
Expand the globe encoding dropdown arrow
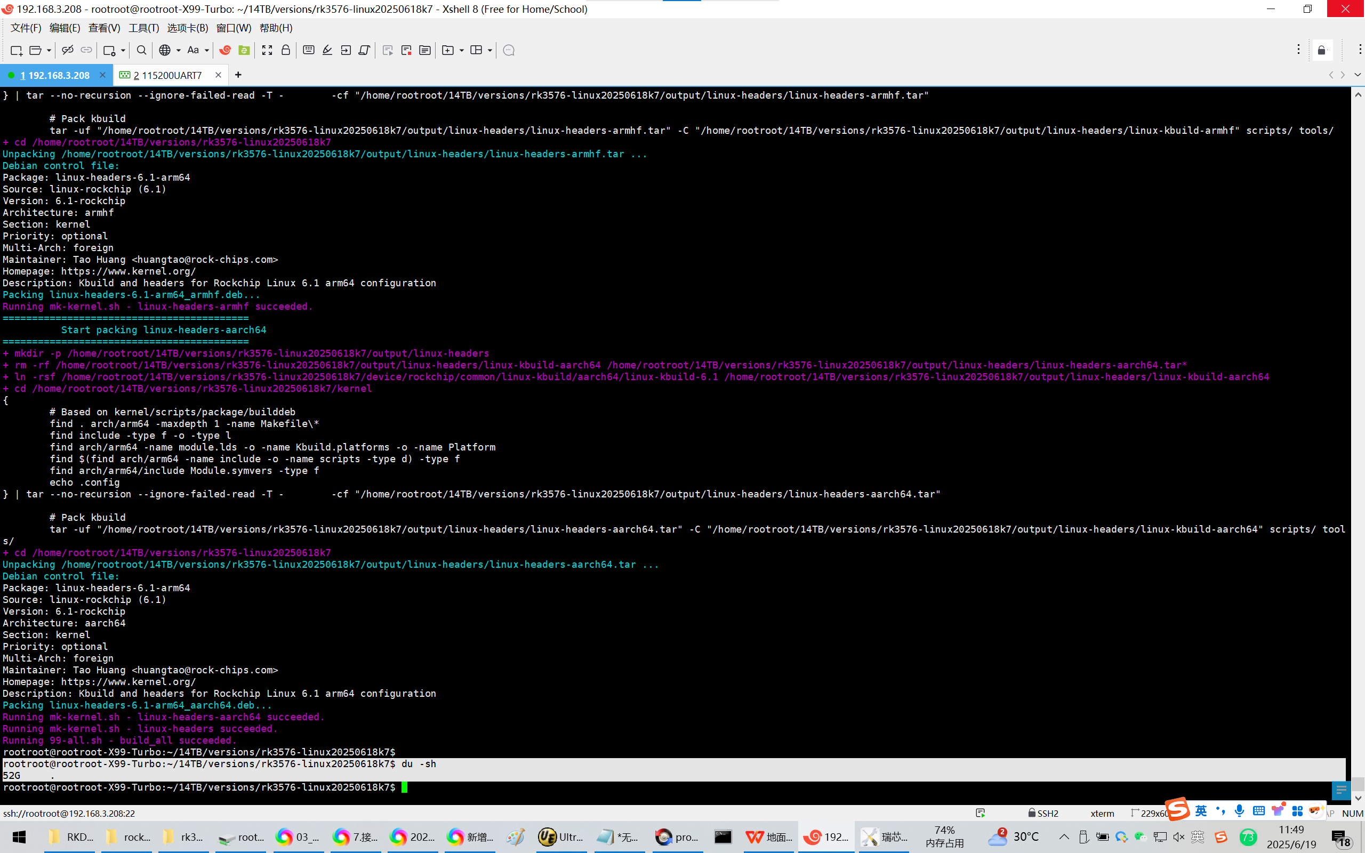pos(178,51)
